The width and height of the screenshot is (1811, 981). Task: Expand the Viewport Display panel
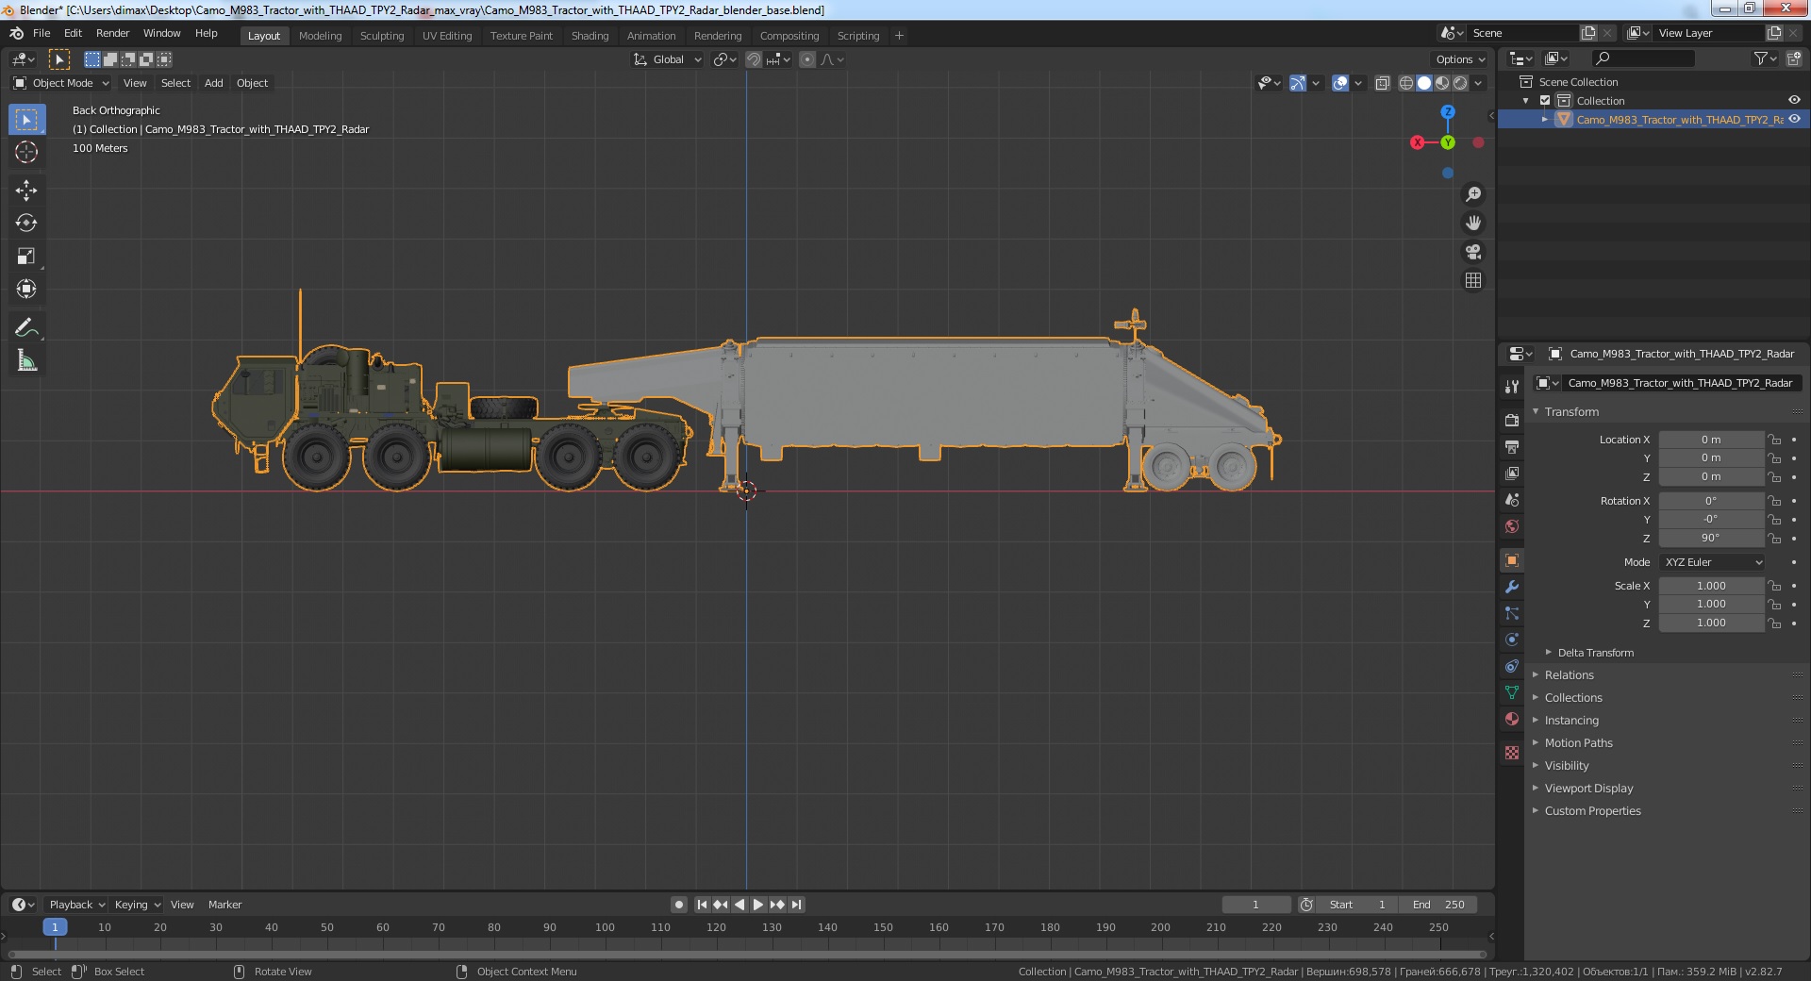pyautogui.click(x=1588, y=789)
